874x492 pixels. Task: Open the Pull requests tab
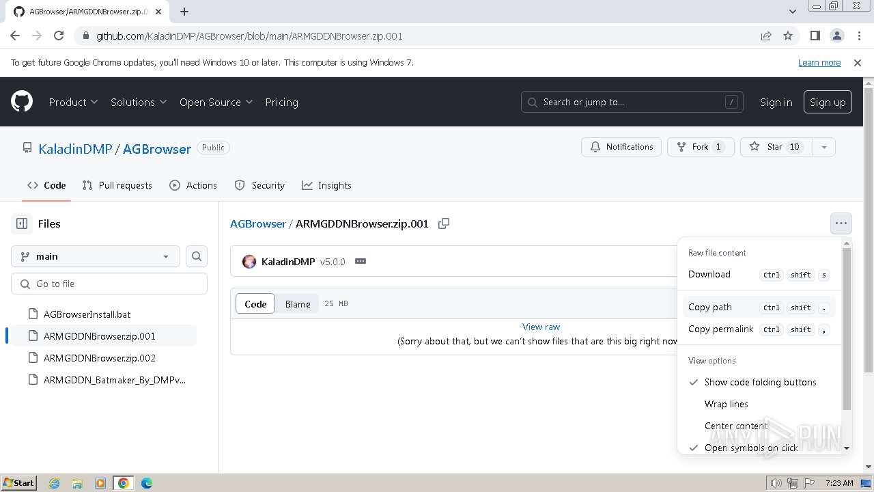tap(117, 185)
